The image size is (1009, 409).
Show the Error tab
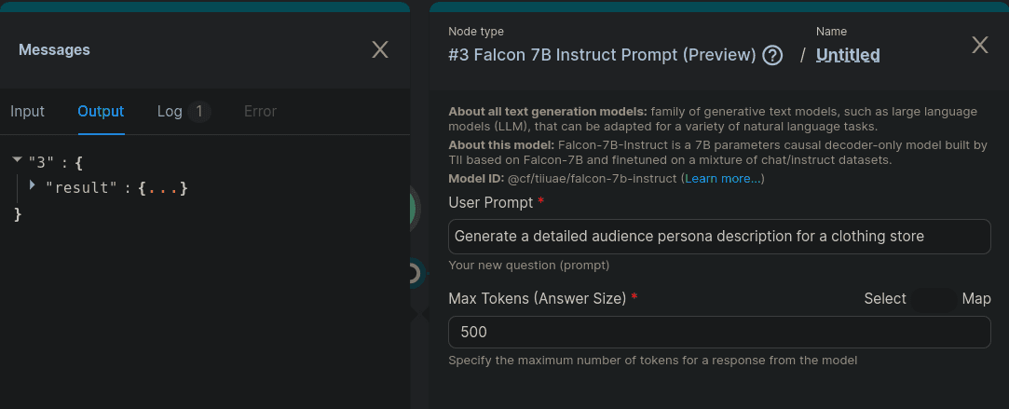coord(260,111)
